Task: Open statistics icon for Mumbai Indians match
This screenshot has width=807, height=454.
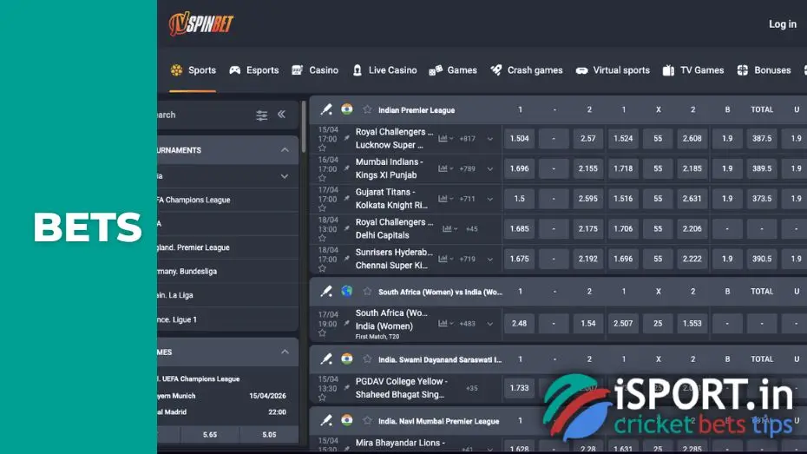Action: [x=444, y=168]
